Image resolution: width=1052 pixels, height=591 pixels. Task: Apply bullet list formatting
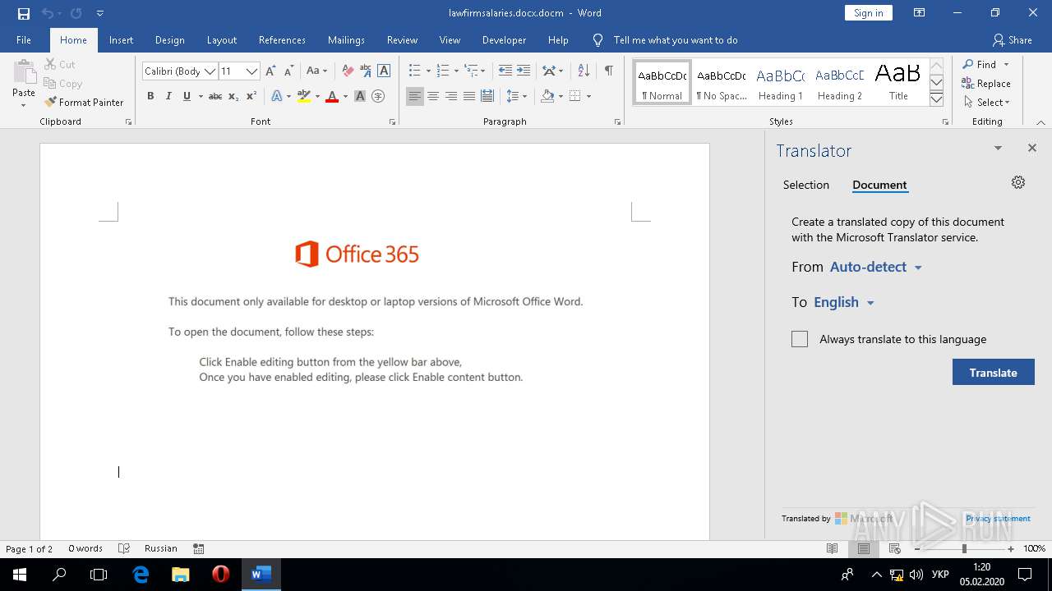click(415, 71)
